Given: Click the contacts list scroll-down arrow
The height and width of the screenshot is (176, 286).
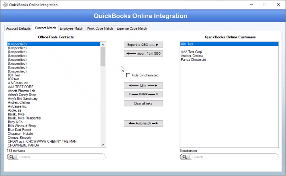Looking at the screenshot, I should pos(103,145).
